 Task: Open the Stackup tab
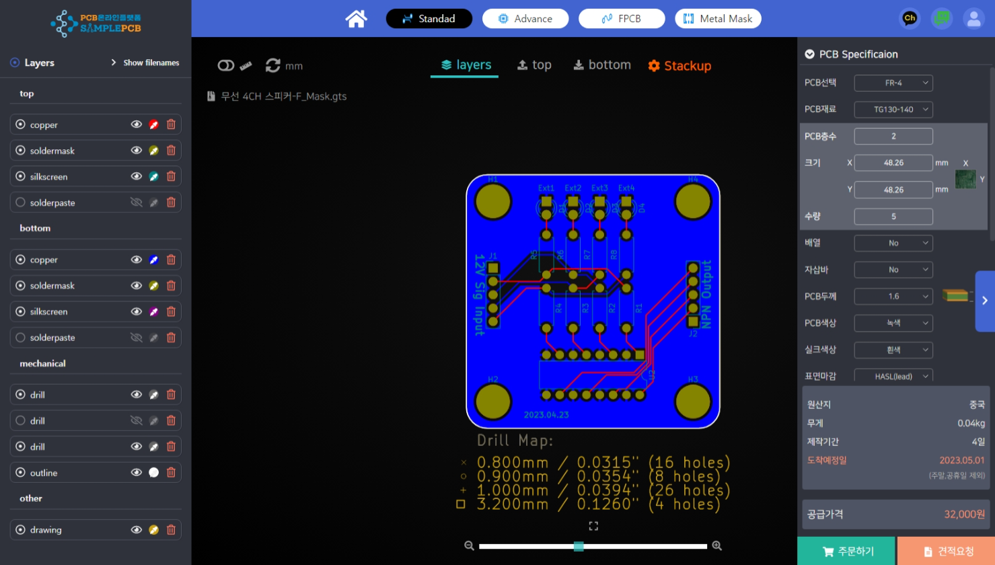679,66
